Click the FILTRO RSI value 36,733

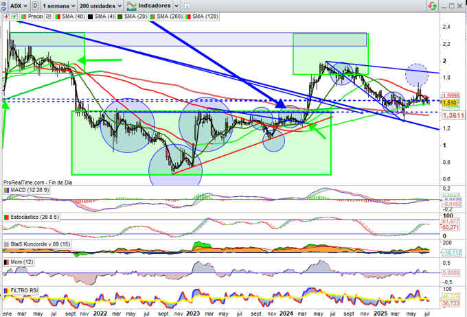pyautogui.click(x=452, y=303)
